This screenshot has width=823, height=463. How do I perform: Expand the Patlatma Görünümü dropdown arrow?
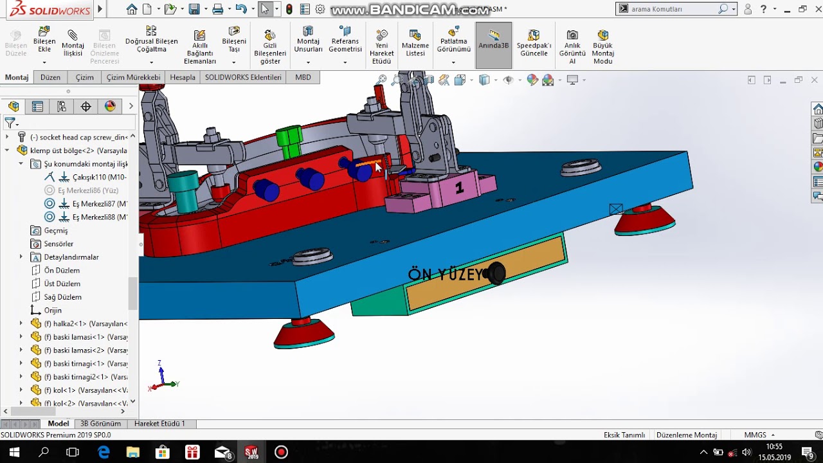pyautogui.click(x=453, y=62)
